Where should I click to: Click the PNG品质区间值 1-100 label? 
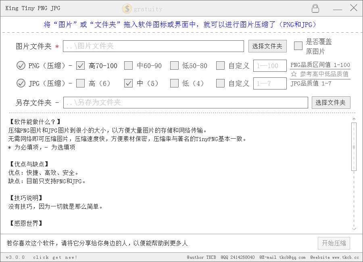pyautogui.click(x=320, y=65)
